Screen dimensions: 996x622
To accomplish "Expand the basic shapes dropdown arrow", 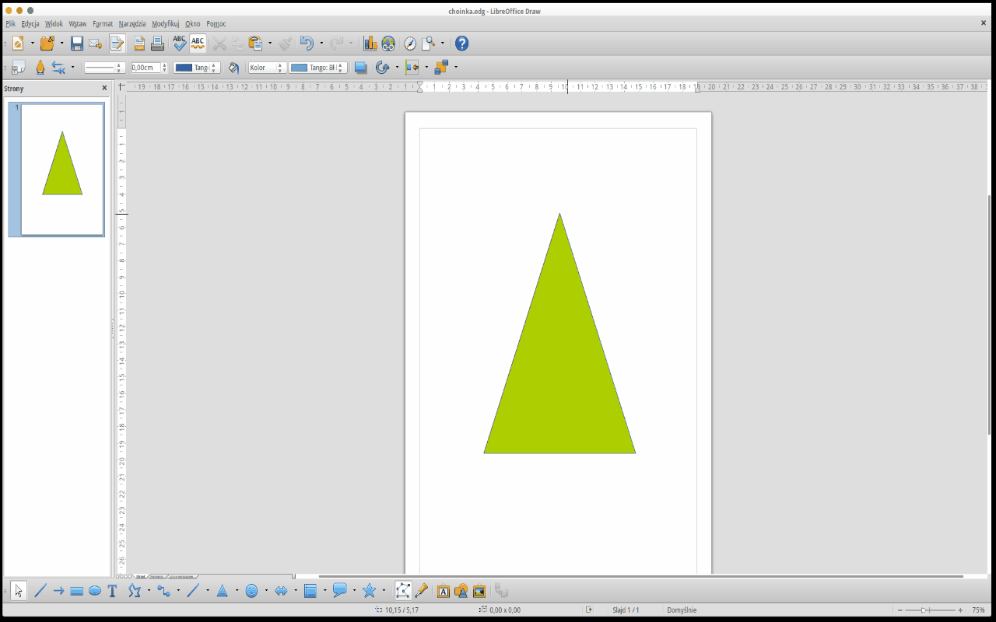I will (237, 591).
